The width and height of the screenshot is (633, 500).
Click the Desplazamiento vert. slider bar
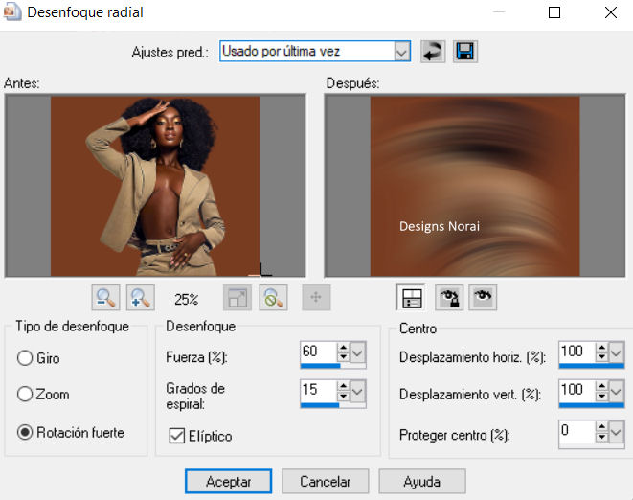tap(592, 404)
